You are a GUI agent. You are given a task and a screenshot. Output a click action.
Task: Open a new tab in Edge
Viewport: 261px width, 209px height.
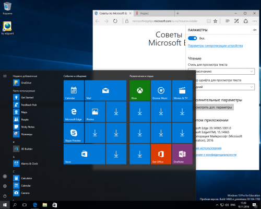click(177, 14)
